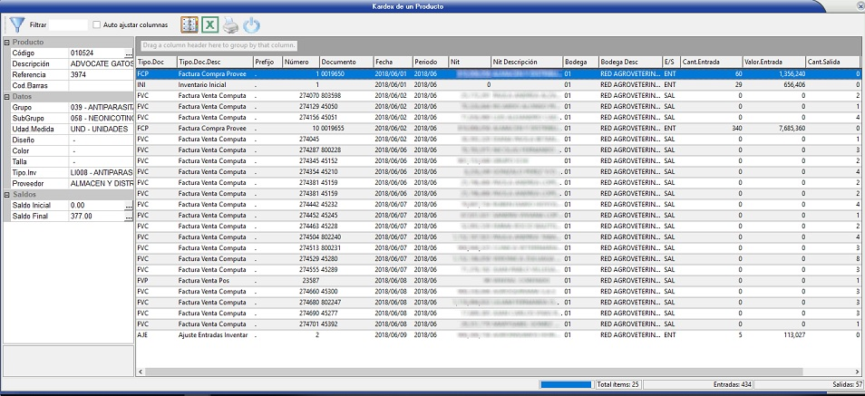Click the filter funnel icon
Image resolution: width=865 pixels, height=396 pixels.
tap(16, 25)
